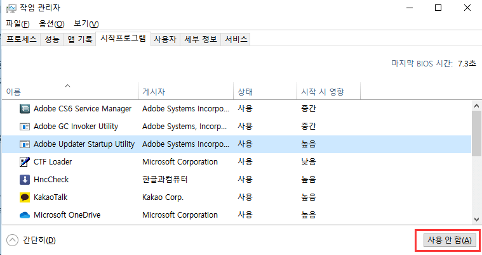Select the 시작프로그램 tab
482x255 pixels.
(x=123, y=38)
